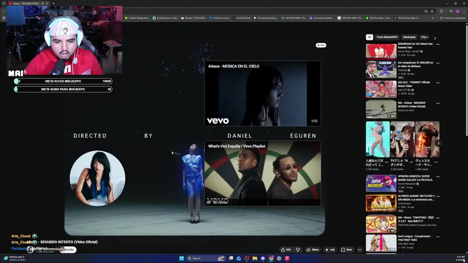Select the Electropop filter chip
468x263 pixels.
point(409,37)
